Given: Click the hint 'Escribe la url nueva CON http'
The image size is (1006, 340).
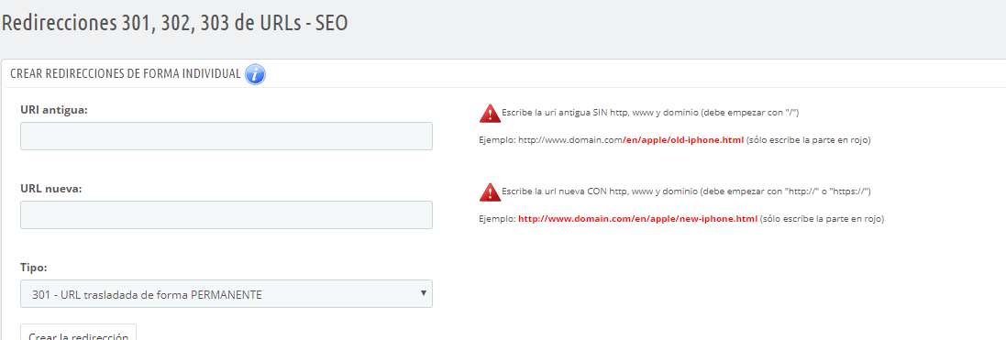Looking at the screenshot, I should pyautogui.click(x=686, y=192).
